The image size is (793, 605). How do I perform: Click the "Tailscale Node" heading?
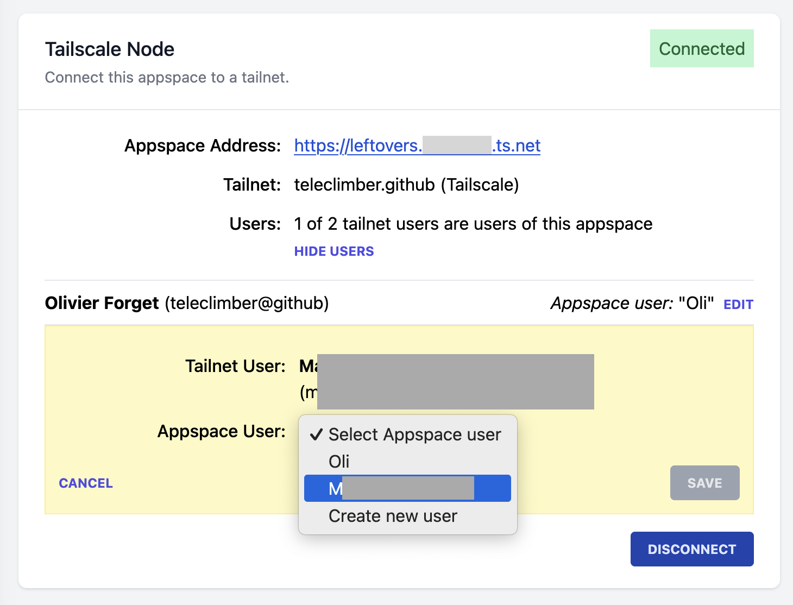click(110, 49)
